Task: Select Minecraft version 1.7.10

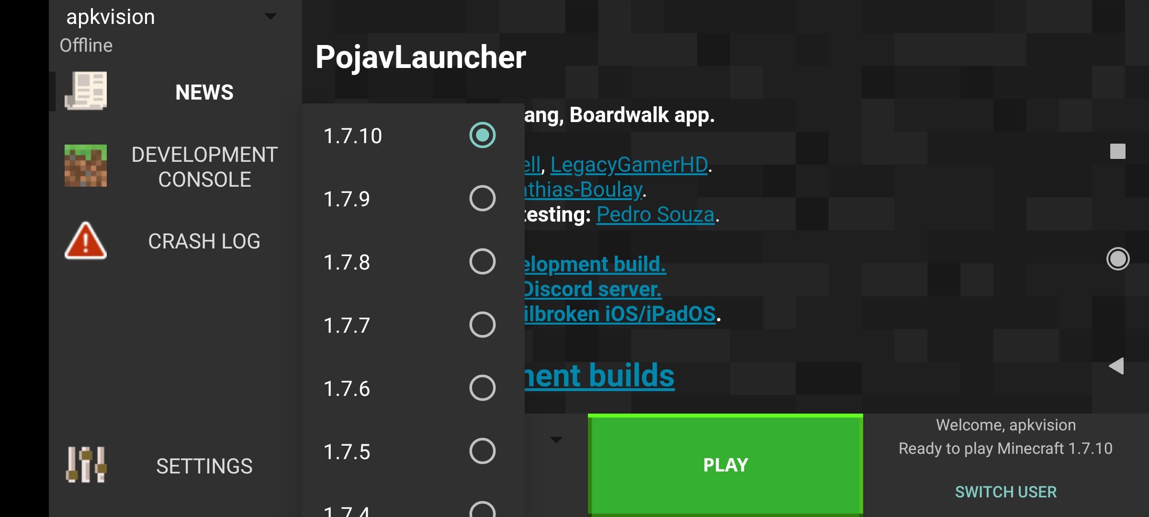Action: click(x=482, y=135)
